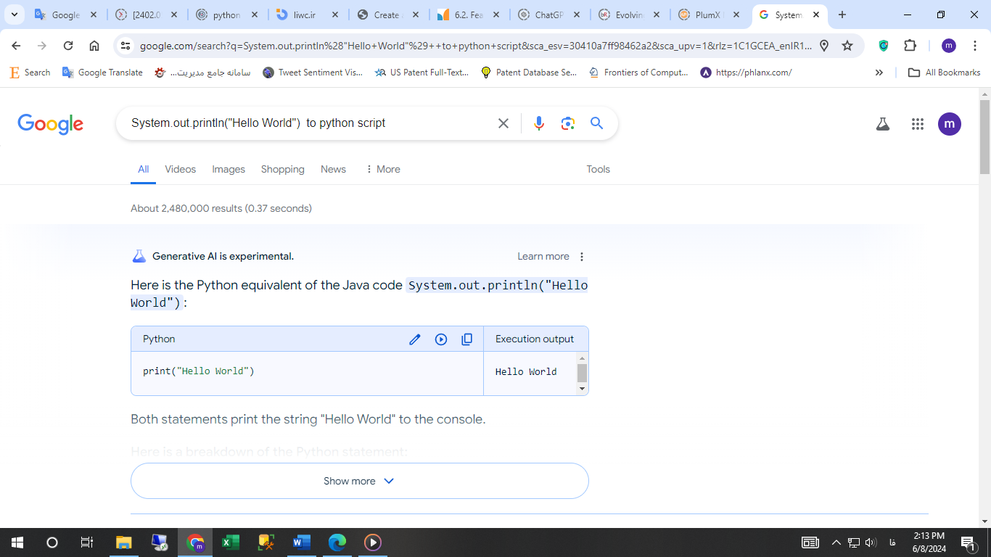Click the edit pencil icon in code block
The image size is (991, 557).
tap(415, 339)
